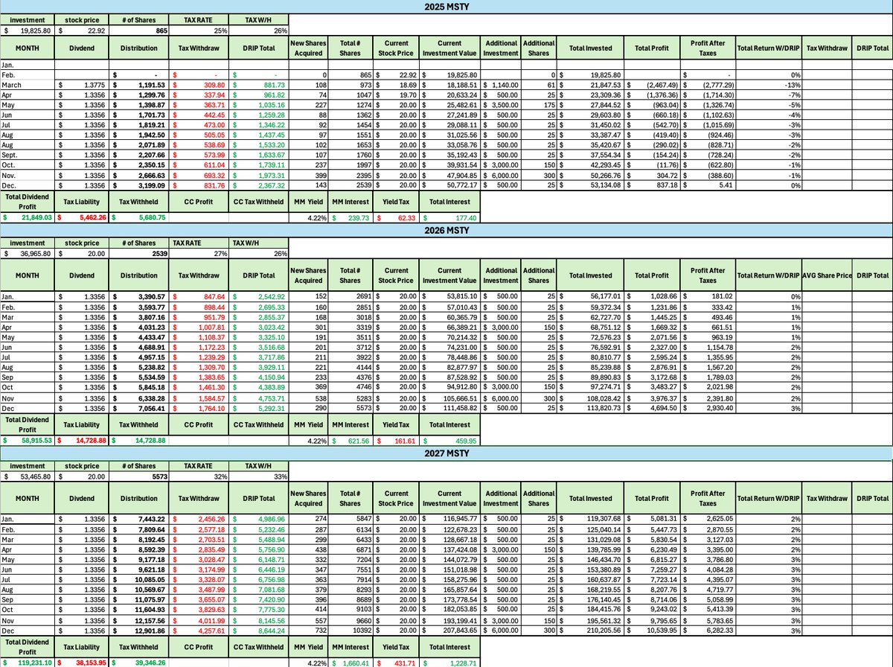This screenshot has height=667, width=893.
Task: Select total interest value 177.40
Action: [x=450, y=217]
